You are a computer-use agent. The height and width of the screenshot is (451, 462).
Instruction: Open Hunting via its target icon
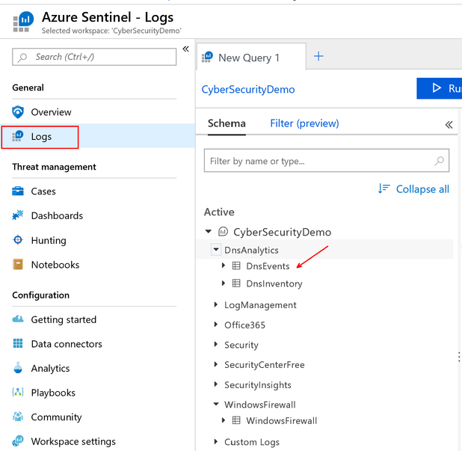(18, 240)
